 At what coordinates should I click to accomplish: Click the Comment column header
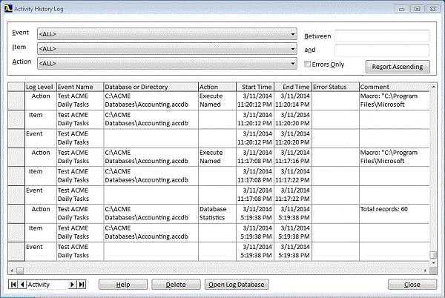[395, 87]
